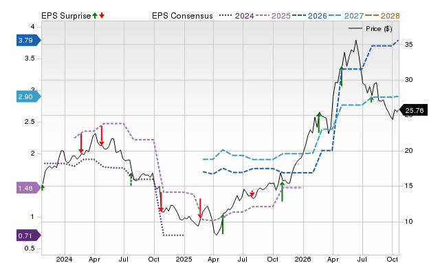Click the 2.5 EPS axis label
Screen dimensions: 440x263
pyautogui.click(x=30, y=122)
